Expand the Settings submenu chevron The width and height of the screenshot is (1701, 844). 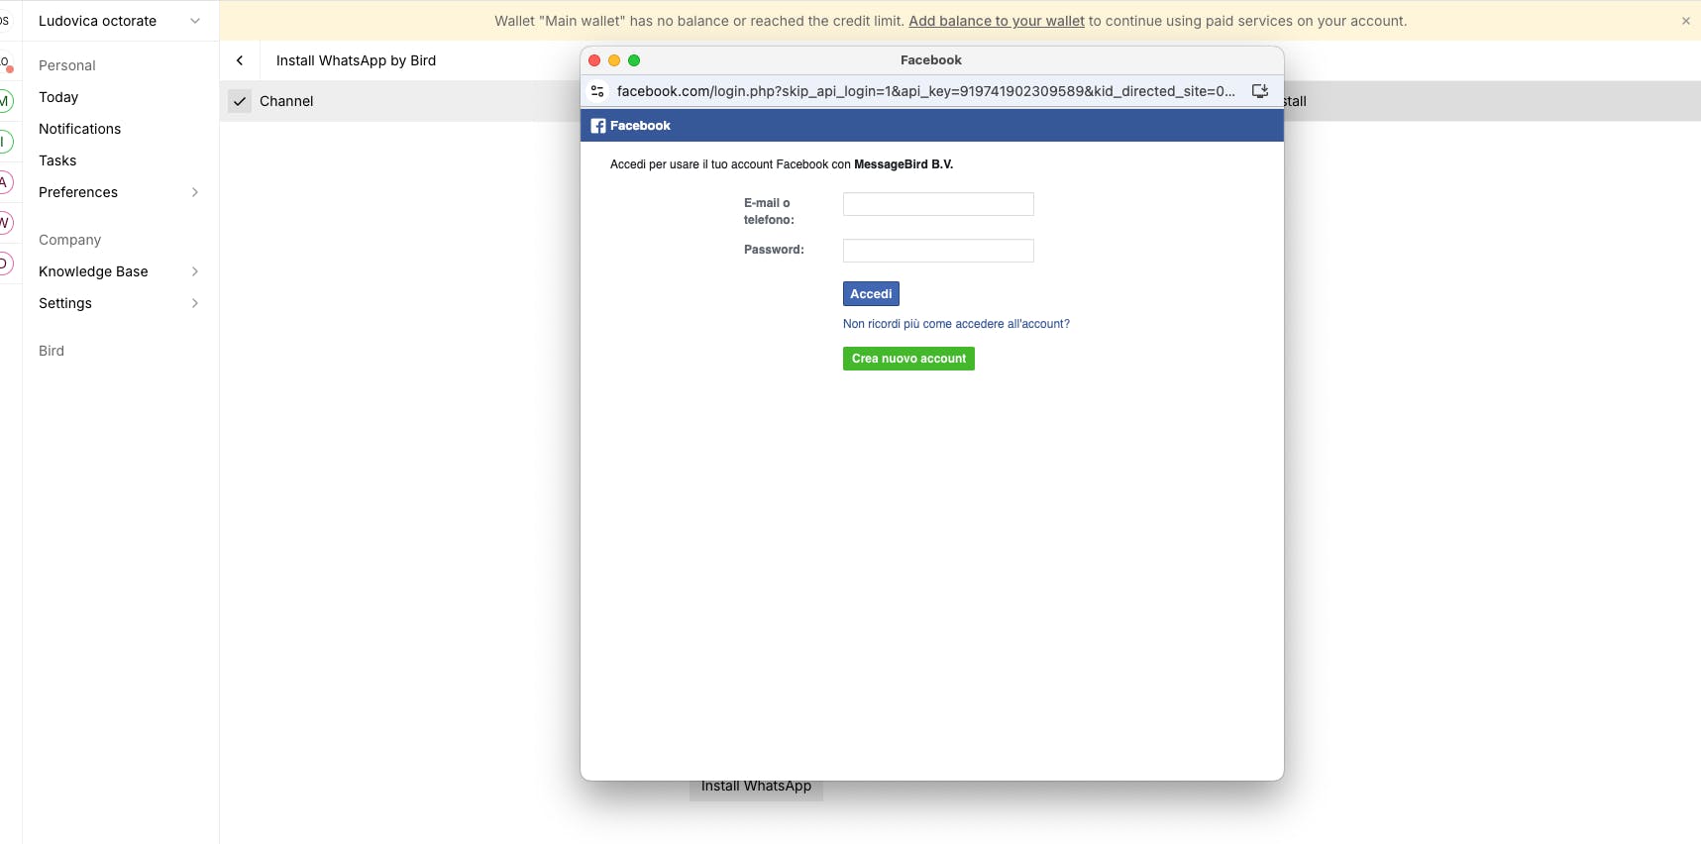pyautogui.click(x=195, y=303)
